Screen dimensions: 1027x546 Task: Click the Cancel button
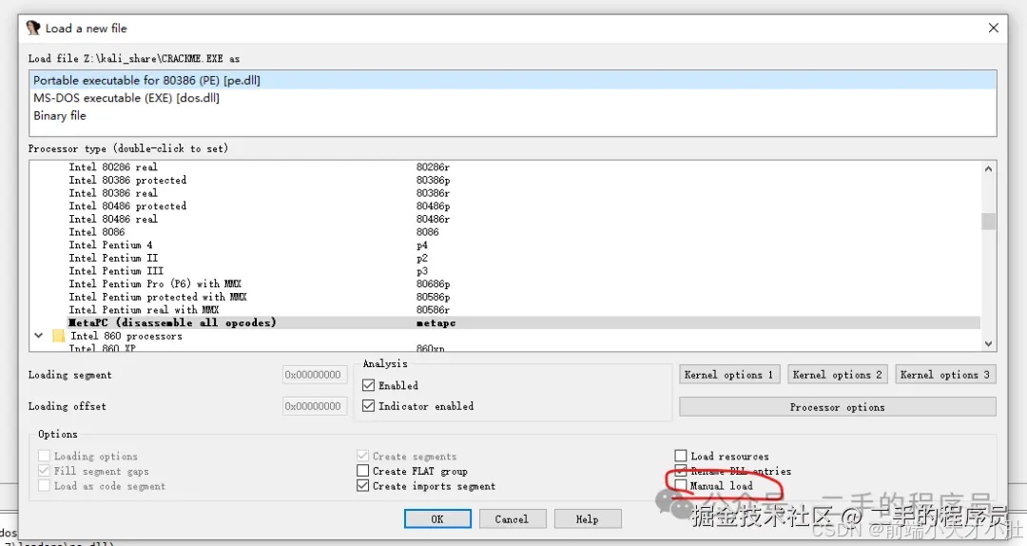[512, 519]
